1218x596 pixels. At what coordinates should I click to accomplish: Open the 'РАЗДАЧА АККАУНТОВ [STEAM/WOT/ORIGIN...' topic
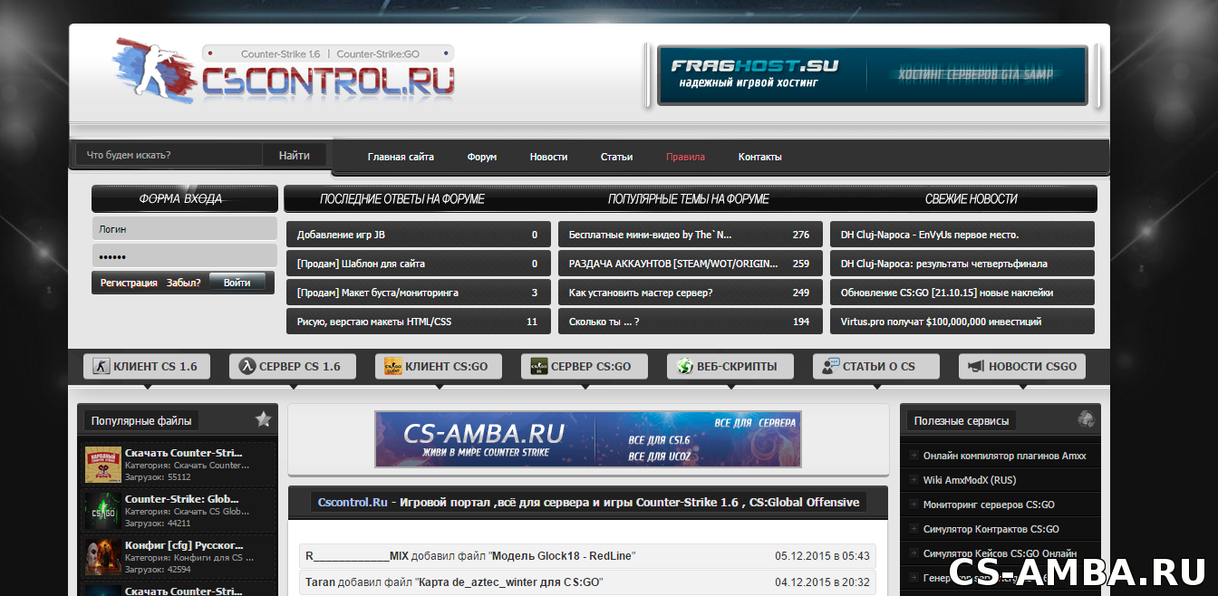click(673, 264)
